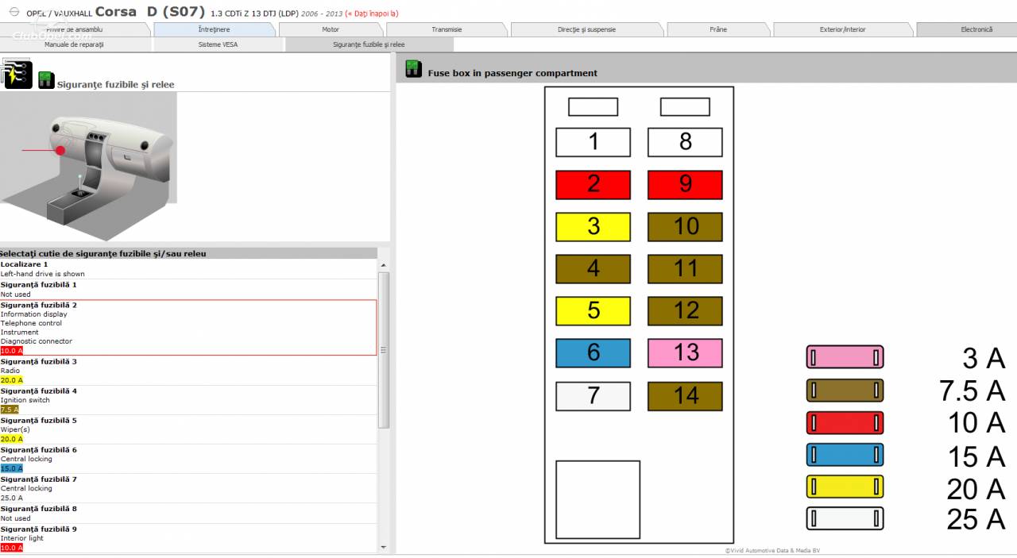Open the Sisteme VESA sub-tab
This screenshot has width=1017, height=558.
point(218,44)
